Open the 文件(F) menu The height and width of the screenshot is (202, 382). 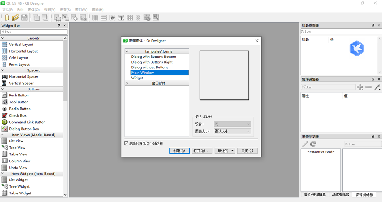[x=7, y=10]
